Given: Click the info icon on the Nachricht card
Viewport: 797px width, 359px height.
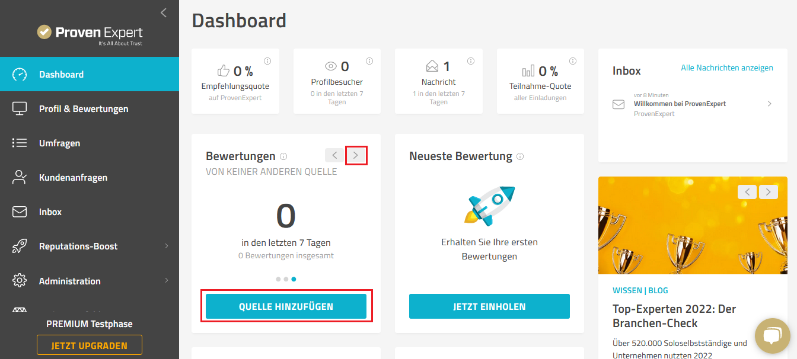Looking at the screenshot, I should tap(471, 61).
